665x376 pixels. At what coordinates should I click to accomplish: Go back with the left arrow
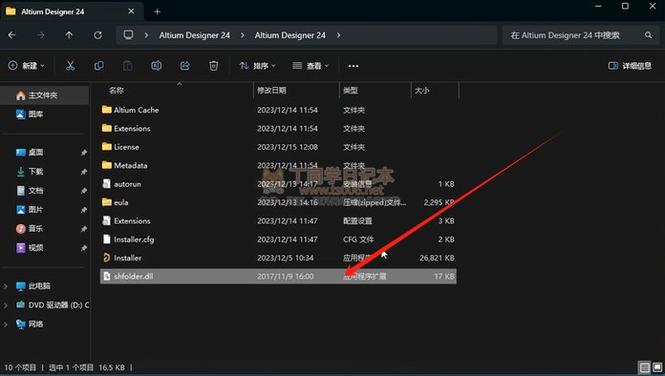tap(11, 35)
